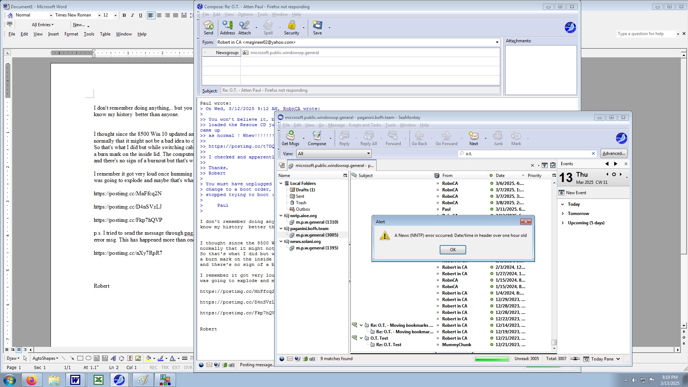Select the Oval shape tool in Word
The width and height of the screenshot is (688, 387).
89,358
